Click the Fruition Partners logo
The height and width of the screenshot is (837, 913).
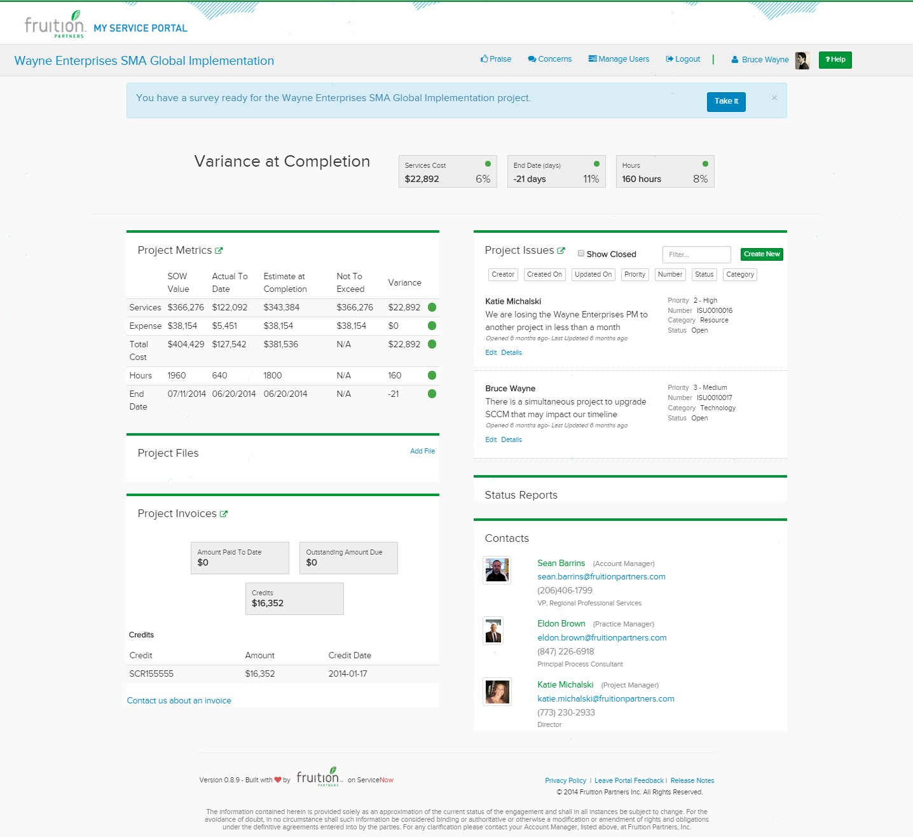click(55, 24)
